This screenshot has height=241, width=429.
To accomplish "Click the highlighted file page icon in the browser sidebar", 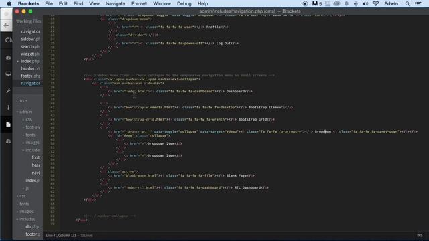I will point(8,125).
